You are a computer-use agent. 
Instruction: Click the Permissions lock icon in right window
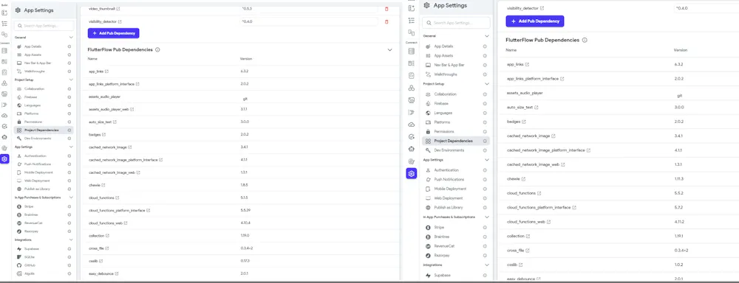click(x=428, y=132)
